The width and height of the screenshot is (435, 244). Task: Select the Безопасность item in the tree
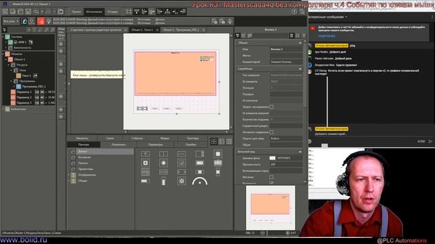(22, 47)
